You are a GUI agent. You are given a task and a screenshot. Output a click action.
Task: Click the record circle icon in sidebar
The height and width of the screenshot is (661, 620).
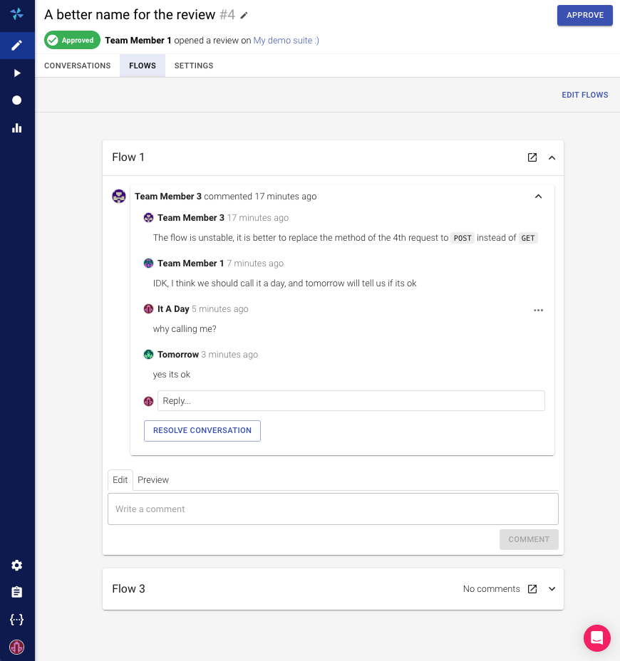click(17, 100)
